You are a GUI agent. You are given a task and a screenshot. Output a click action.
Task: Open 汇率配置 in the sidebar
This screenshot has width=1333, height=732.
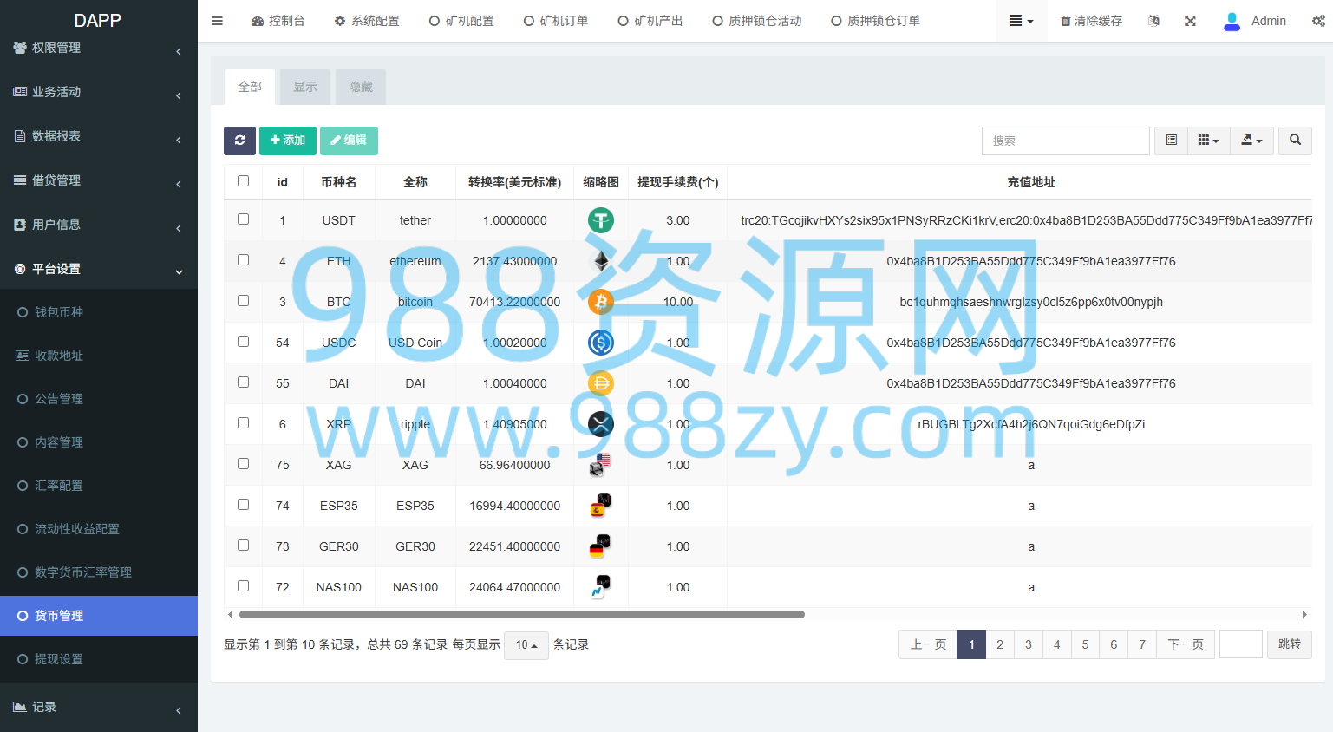(99, 486)
